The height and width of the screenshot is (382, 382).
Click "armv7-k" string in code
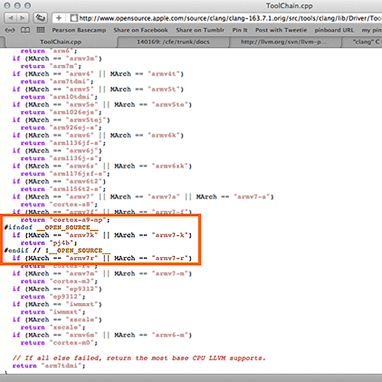[x=169, y=235]
